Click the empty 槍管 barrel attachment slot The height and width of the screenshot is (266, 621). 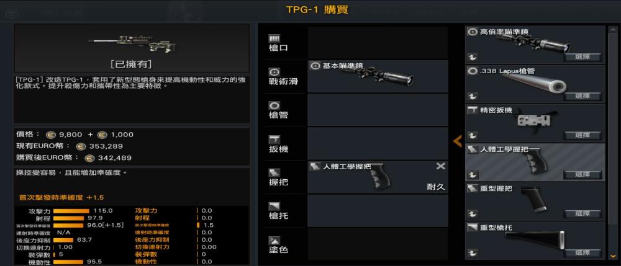tap(378, 110)
